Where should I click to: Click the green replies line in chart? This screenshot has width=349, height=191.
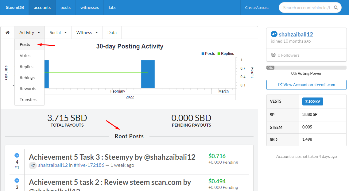(x=96, y=73)
